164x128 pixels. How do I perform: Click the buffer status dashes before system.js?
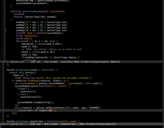click(x=5, y=124)
